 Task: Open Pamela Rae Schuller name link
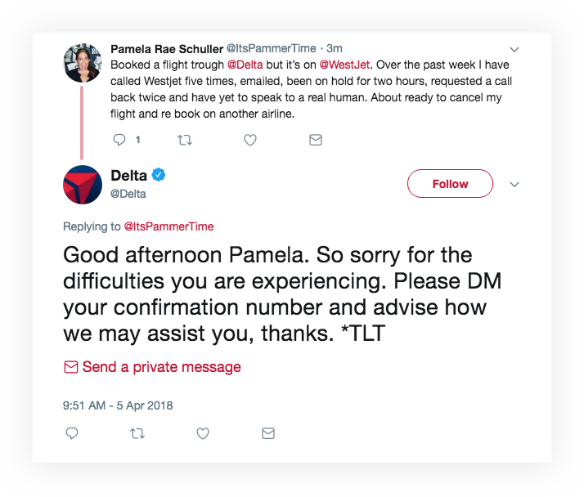tap(166, 49)
